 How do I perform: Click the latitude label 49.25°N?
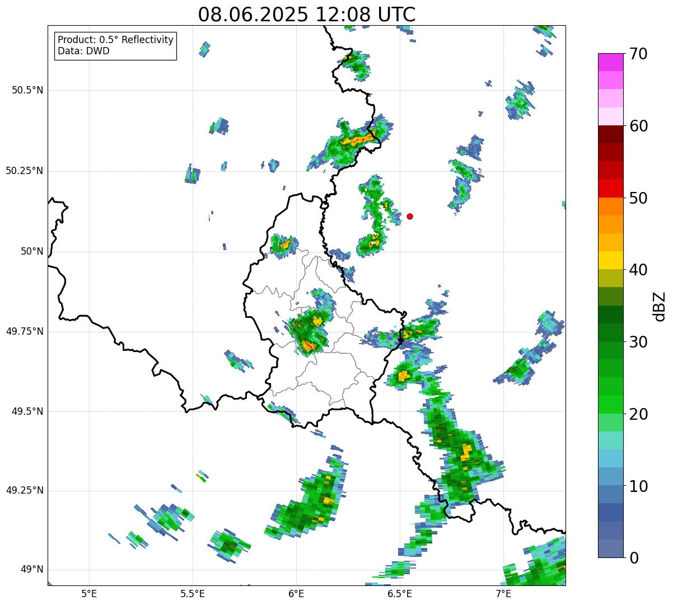[25, 490]
